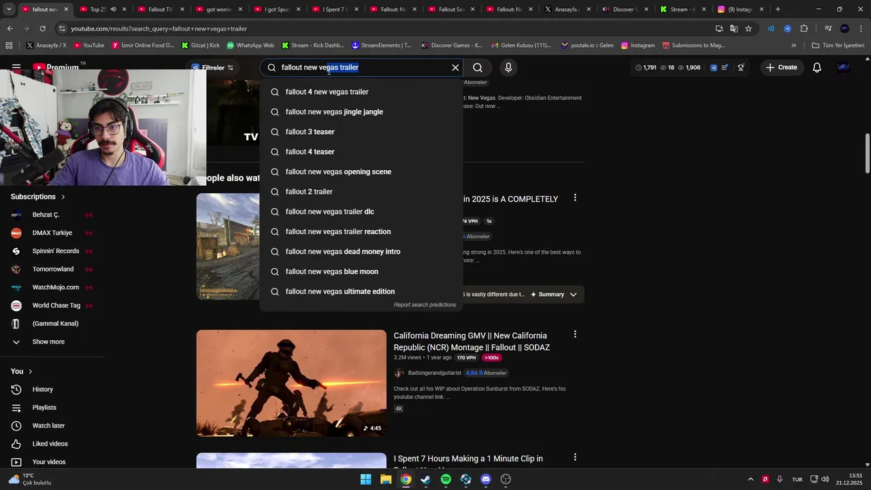Open California Dreaming GMV video thumbnail
Image resolution: width=871 pixels, height=490 pixels.
pyautogui.click(x=291, y=383)
